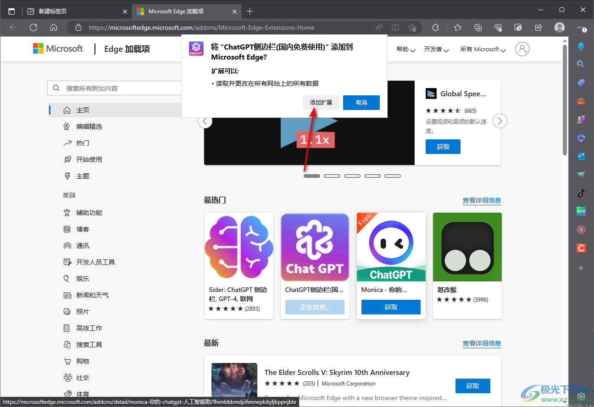Expand the 开发者 dropdown menu
Viewport: 594px width, 407px height.
(x=436, y=49)
